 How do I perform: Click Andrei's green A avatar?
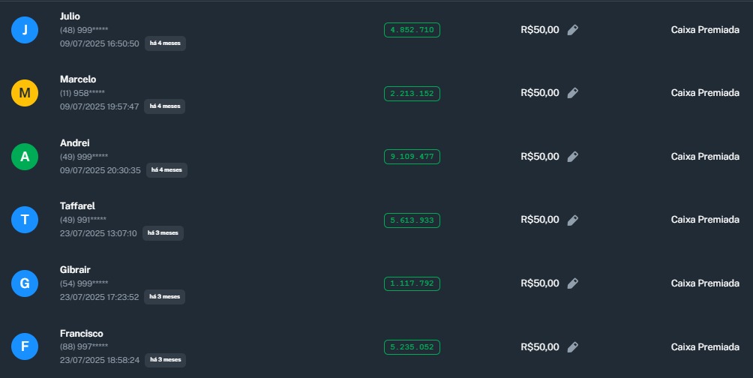pyautogui.click(x=25, y=157)
